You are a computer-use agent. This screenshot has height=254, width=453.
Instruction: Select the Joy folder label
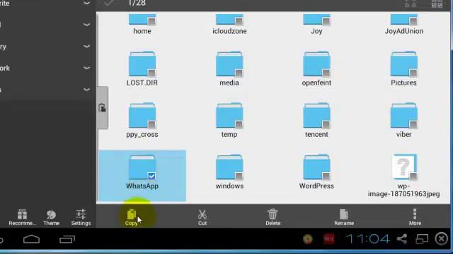coord(316,31)
